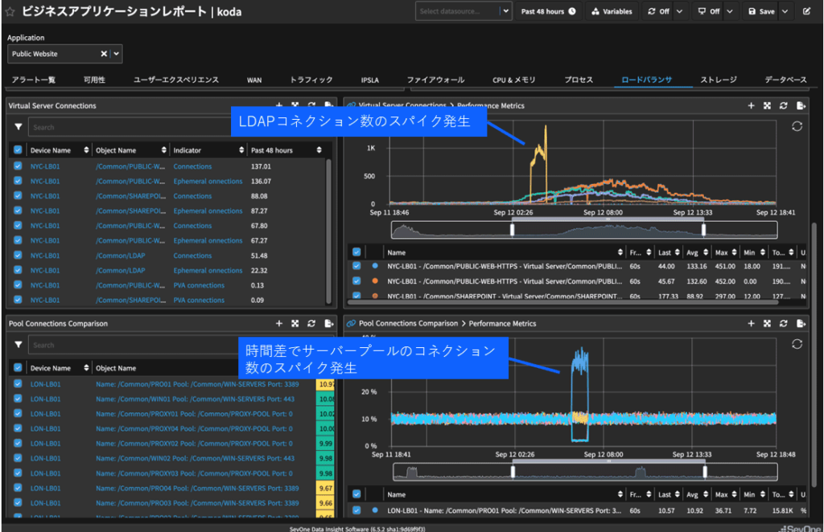The height and width of the screenshot is (532, 824).
Task: Expand Virtual Server Connections Performance Metrics chart to fullscreen
Action: (767, 105)
